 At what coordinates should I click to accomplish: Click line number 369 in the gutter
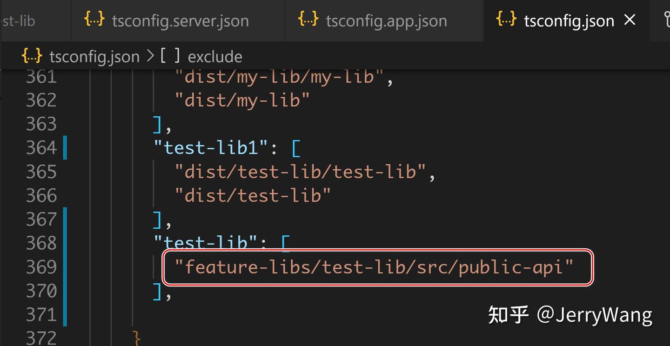pos(41,267)
